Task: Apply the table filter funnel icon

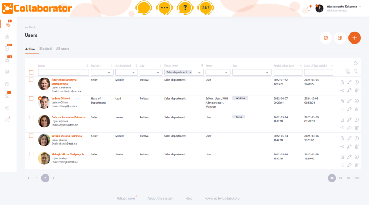Action: pyautogui.click(x=347, y=72)
